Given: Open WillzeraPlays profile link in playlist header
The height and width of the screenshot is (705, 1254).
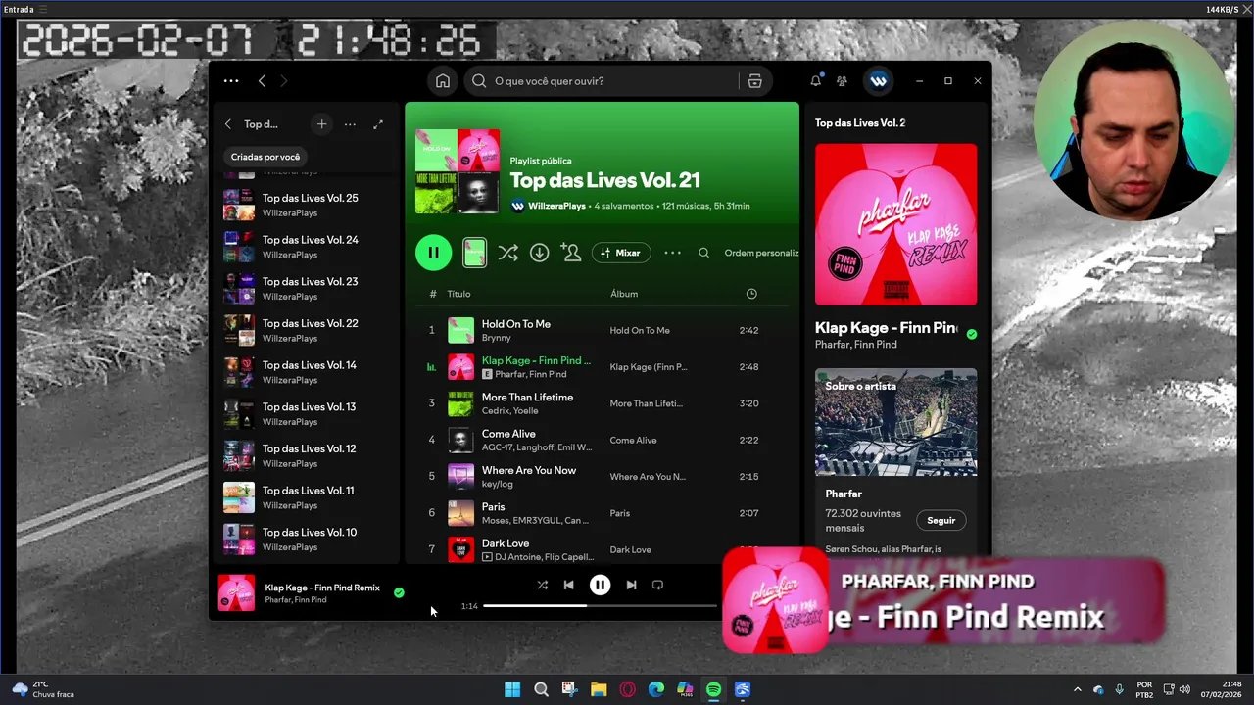Looking at the screenshot, I should 556,206.
